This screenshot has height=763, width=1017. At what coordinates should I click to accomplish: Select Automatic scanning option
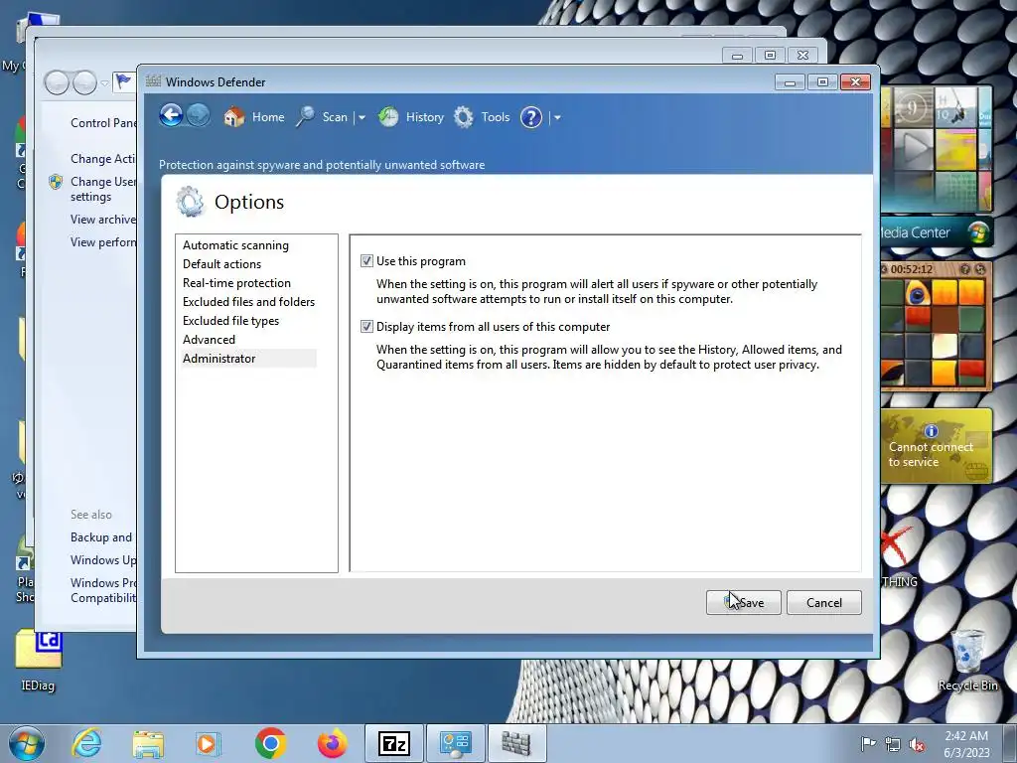click(x=235, y=245)
